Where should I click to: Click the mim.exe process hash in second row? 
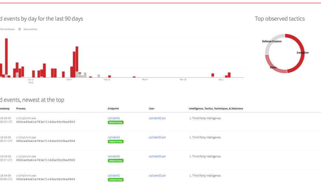coord(45,141)
